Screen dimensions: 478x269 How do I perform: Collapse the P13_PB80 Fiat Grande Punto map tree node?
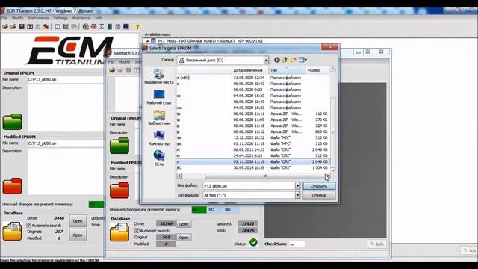point(147,41)
